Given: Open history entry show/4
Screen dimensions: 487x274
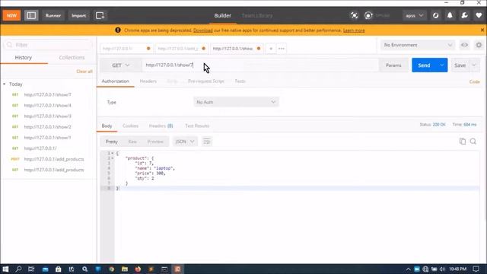Looking at the screenshot, I should pyautogui.click(x=48, y=105).
